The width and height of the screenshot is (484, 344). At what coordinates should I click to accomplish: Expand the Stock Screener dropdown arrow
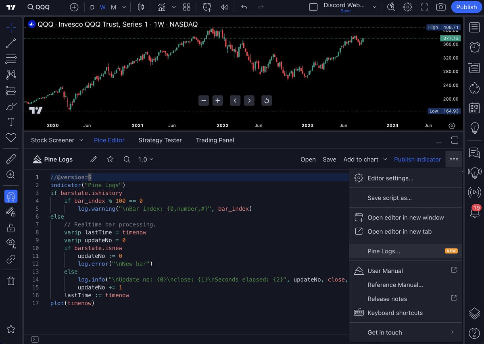pos(81,140)
